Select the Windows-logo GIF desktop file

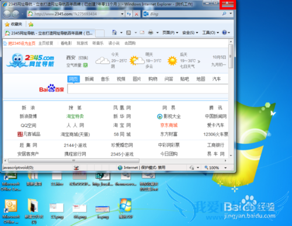[126, 209]
